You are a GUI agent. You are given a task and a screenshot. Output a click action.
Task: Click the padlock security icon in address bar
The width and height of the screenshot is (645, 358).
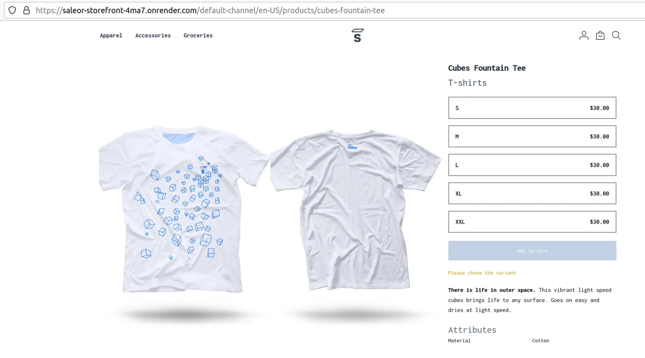tap(27, 10)
